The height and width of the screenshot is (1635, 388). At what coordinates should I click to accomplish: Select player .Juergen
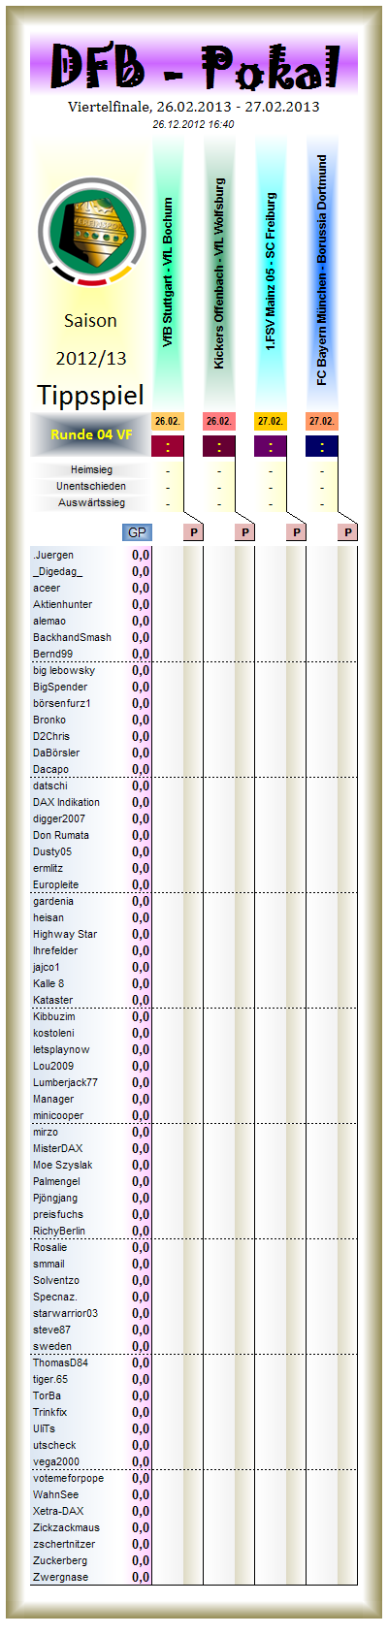[x=53, y=555]
